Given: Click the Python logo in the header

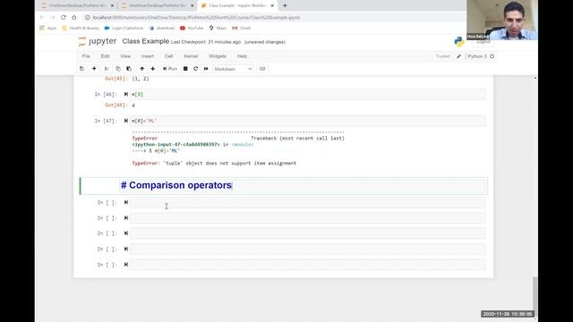Looking at the screenshot, I should coord(459,42).
